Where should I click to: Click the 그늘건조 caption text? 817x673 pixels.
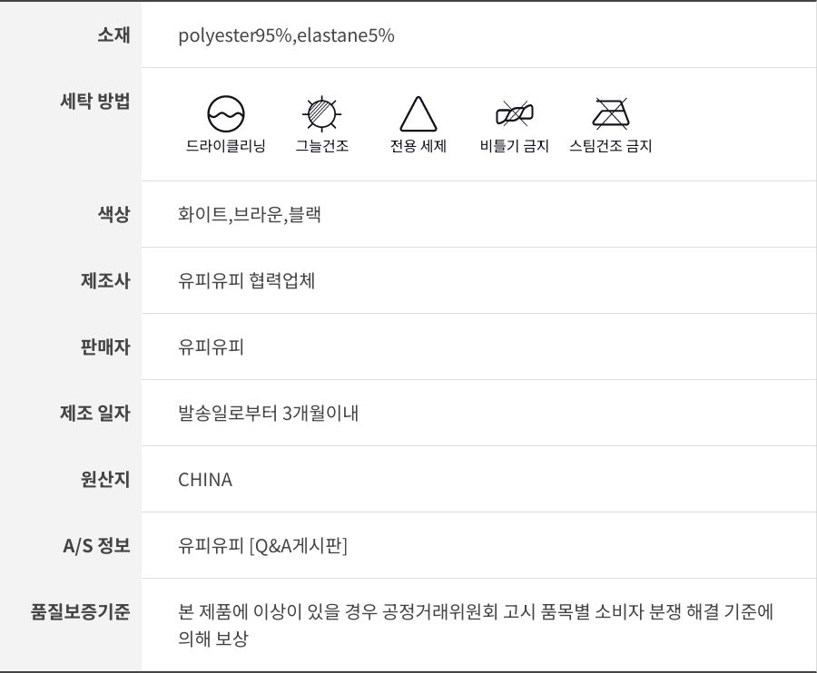(x=321, y=146)
